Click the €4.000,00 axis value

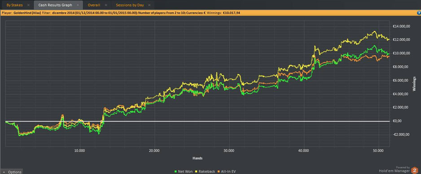[x=401, y=94]
